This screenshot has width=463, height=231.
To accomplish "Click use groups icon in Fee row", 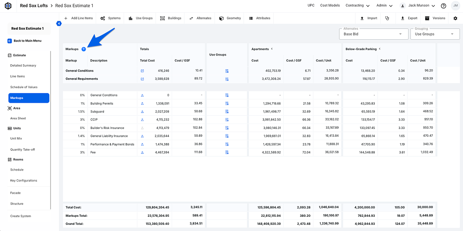I will click(227, 152).
